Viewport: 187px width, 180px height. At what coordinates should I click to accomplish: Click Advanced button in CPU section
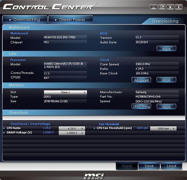tap(141, 80)
